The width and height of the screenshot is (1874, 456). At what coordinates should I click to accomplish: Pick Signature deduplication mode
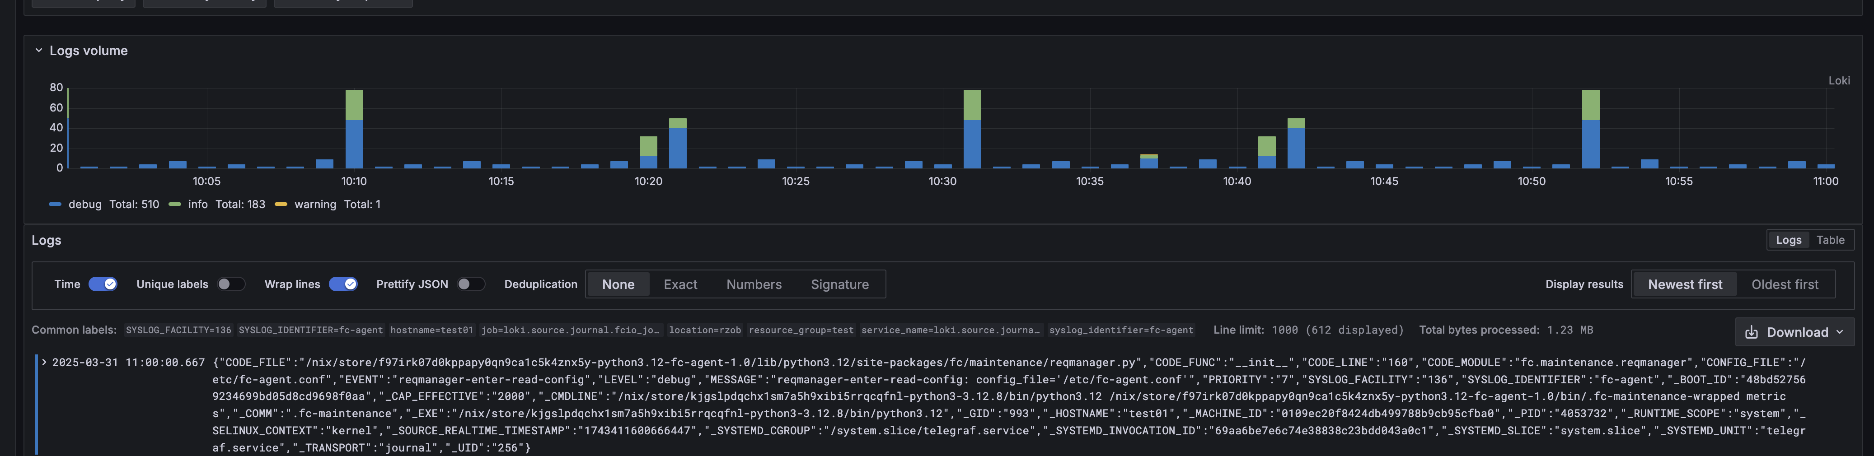[839, 284]
